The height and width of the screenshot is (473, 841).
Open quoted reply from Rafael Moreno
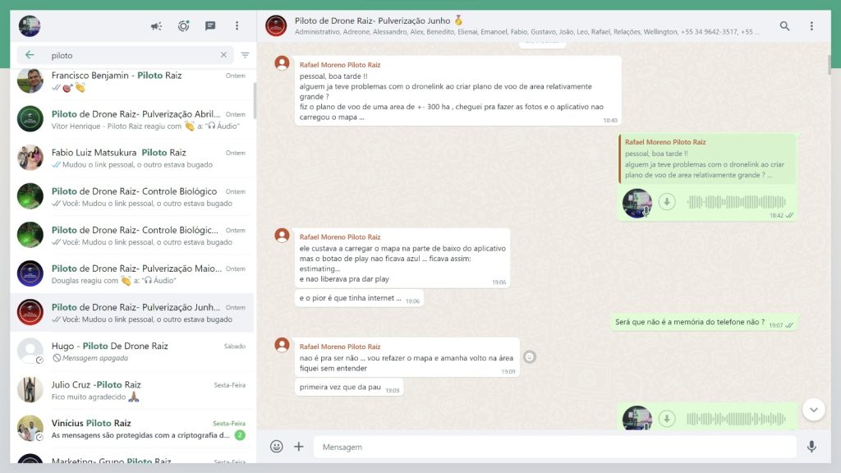pyautogui.click(x=707, y=158)
